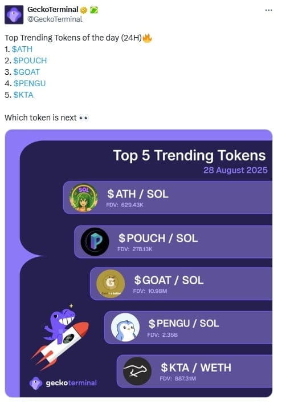Click the GeckoTerminal display name
This screenshot has height=407, width=282.
[x=53, y=10]
